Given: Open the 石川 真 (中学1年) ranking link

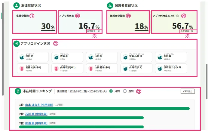Looking at the screenshot, I should click(36, 114).
